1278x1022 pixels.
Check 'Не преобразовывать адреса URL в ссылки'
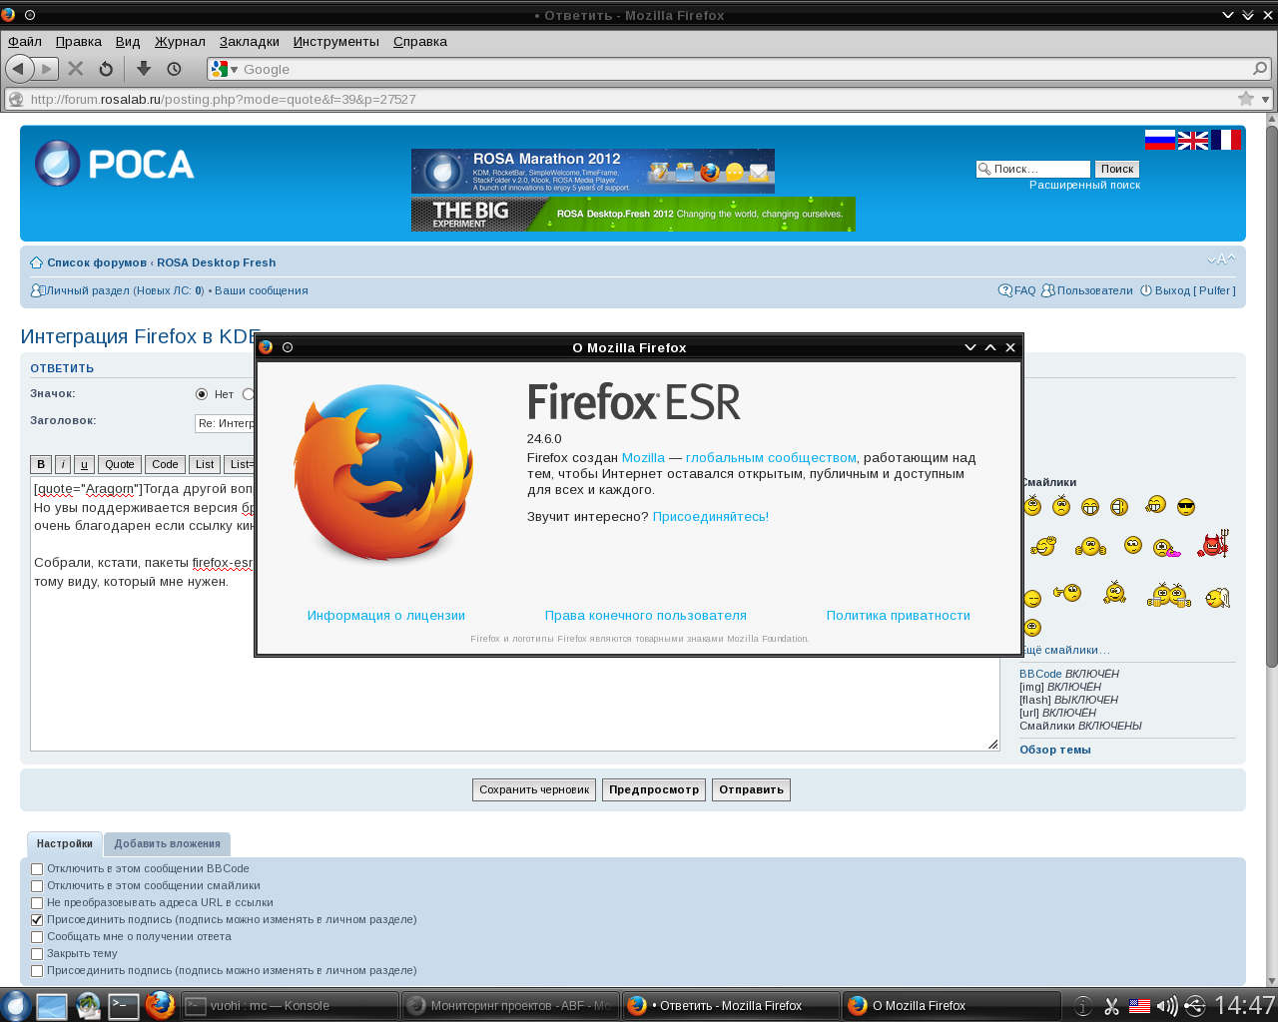click(37, 903)
